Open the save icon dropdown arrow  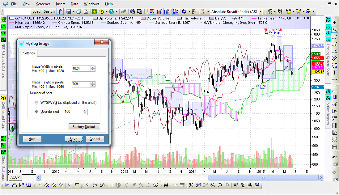(74, 12)
